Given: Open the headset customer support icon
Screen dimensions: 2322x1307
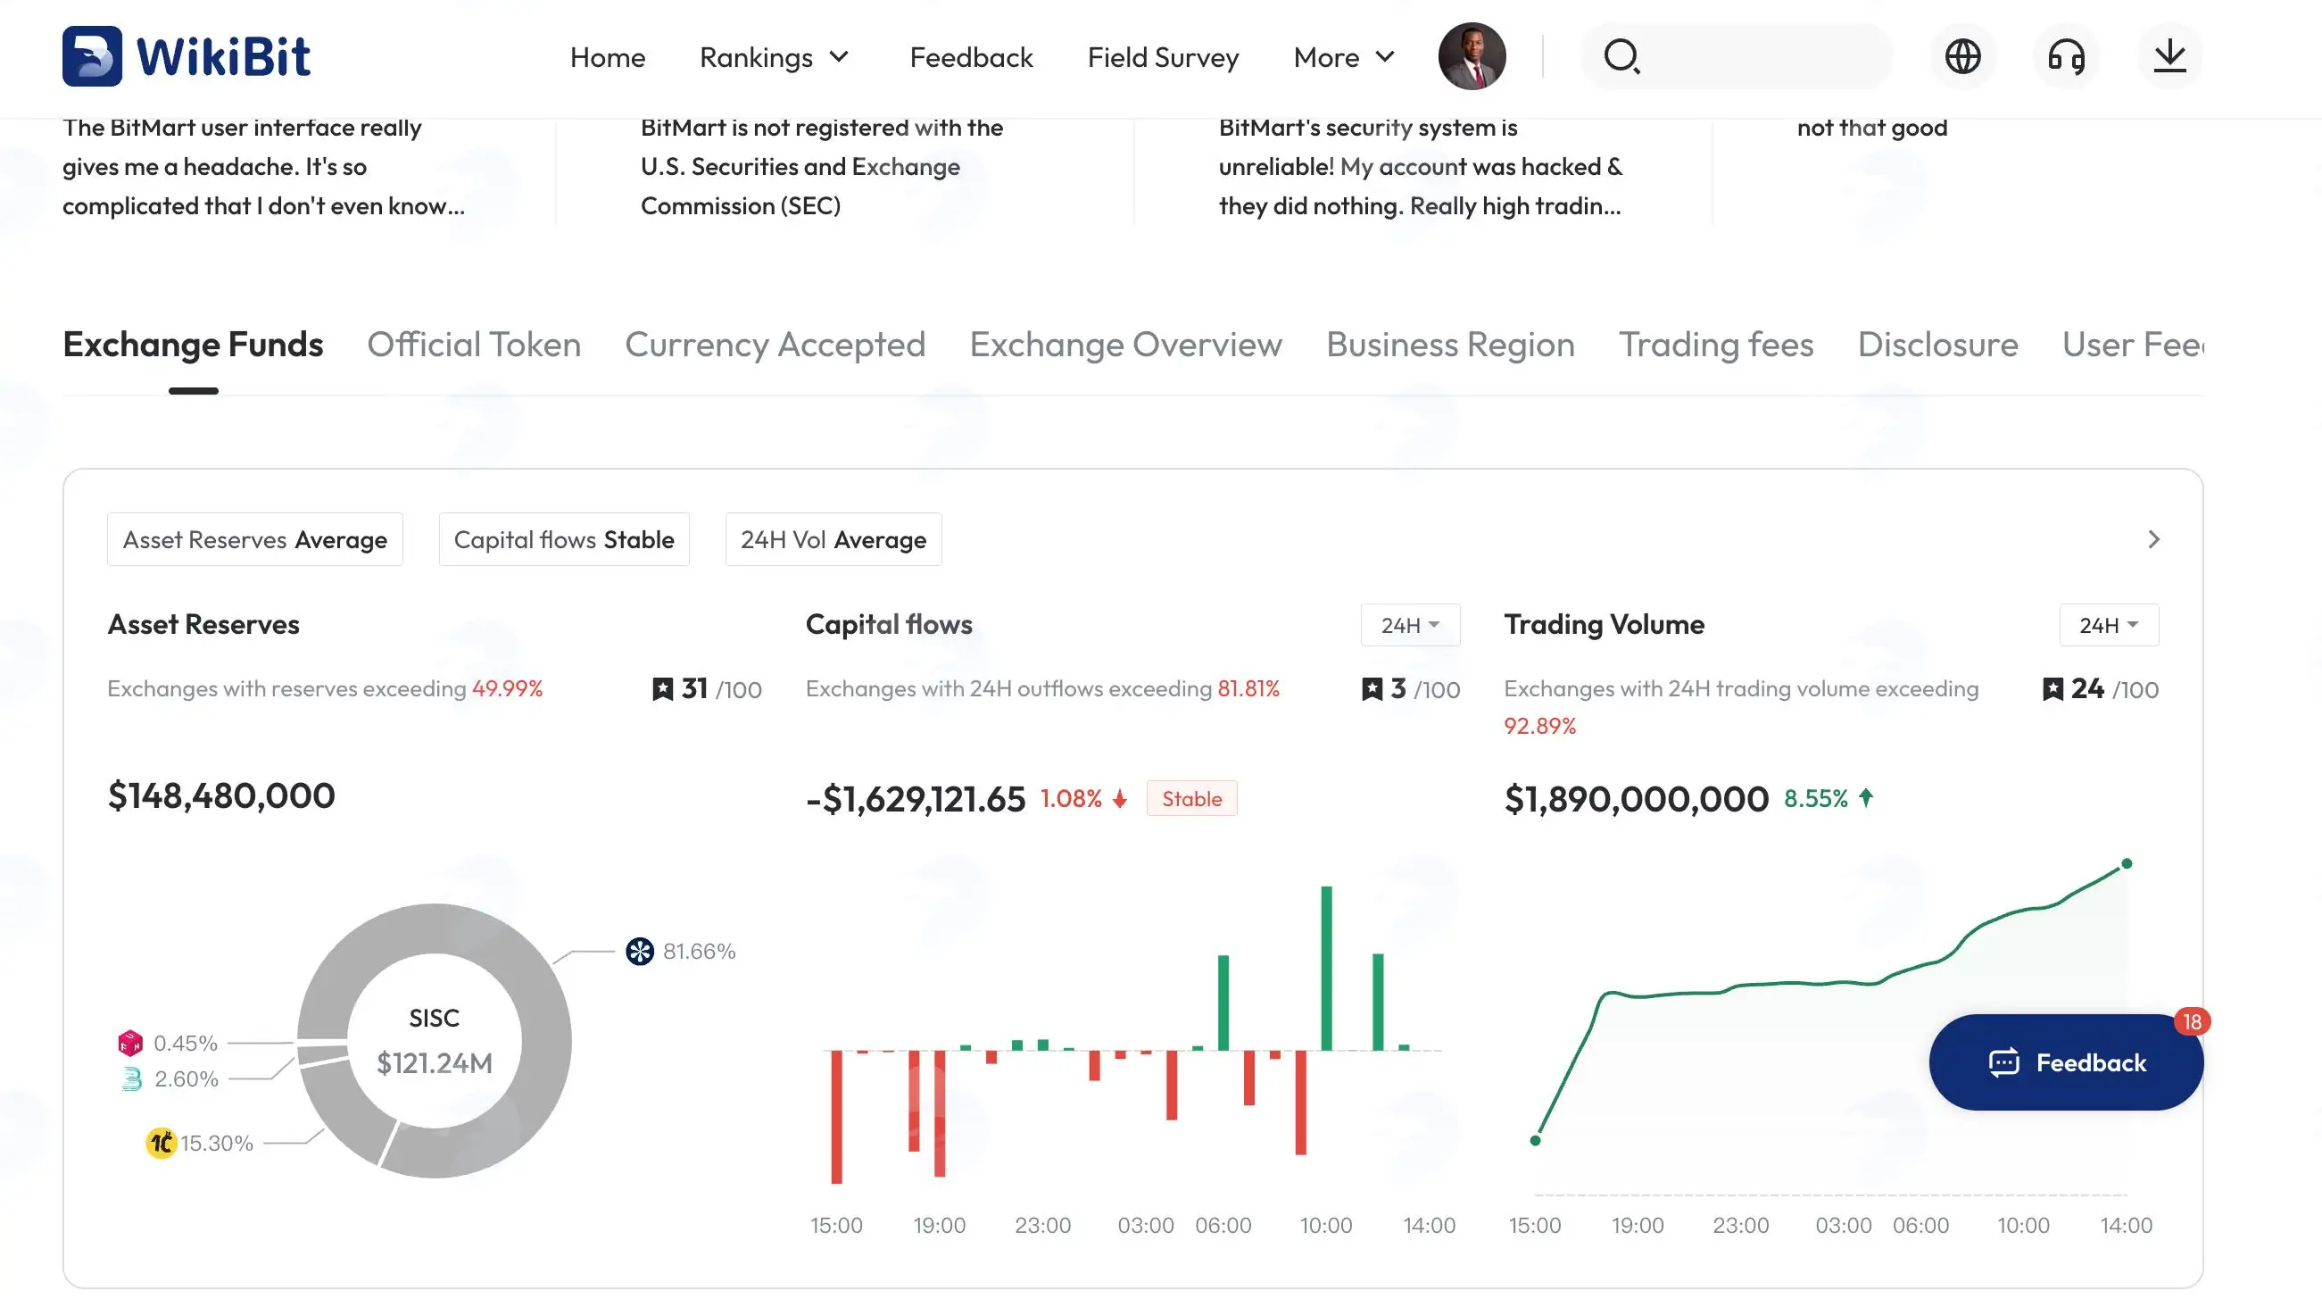Looking at the screenshot, I should tap(2066, 57).
